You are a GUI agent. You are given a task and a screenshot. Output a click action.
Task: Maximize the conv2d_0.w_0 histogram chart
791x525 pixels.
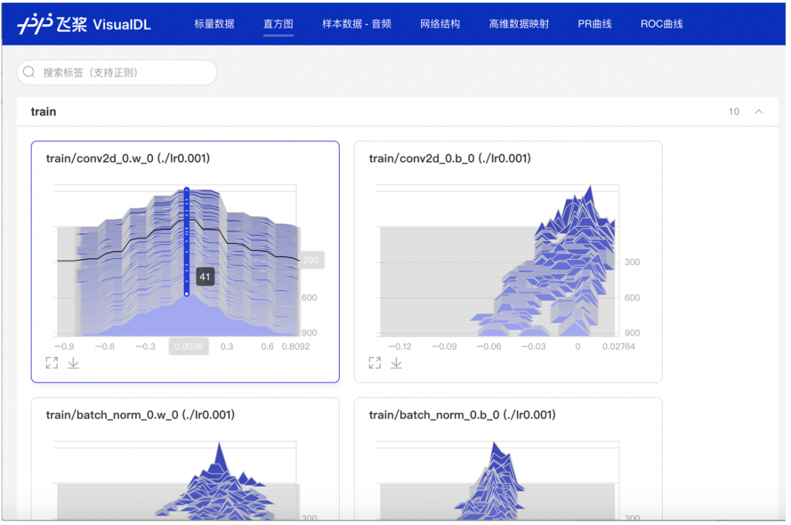coord(51,362)
